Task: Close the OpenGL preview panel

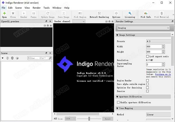Action: pos(50,21)
